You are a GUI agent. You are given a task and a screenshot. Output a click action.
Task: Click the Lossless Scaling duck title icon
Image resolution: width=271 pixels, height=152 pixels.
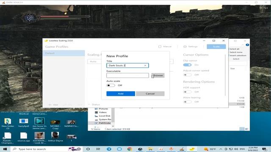pyautogui.click(x=46, y=41)
